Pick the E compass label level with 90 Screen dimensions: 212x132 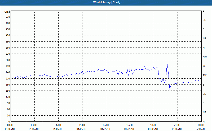point(204,103)
